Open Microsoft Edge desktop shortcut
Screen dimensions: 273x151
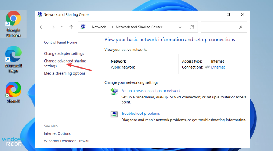click(13, 59)
